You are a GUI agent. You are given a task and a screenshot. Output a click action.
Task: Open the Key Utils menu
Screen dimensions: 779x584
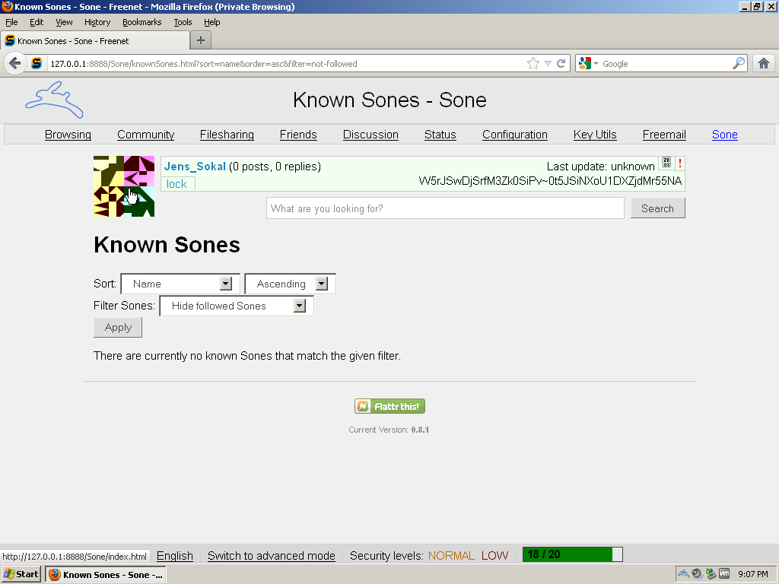coord(595,135)
